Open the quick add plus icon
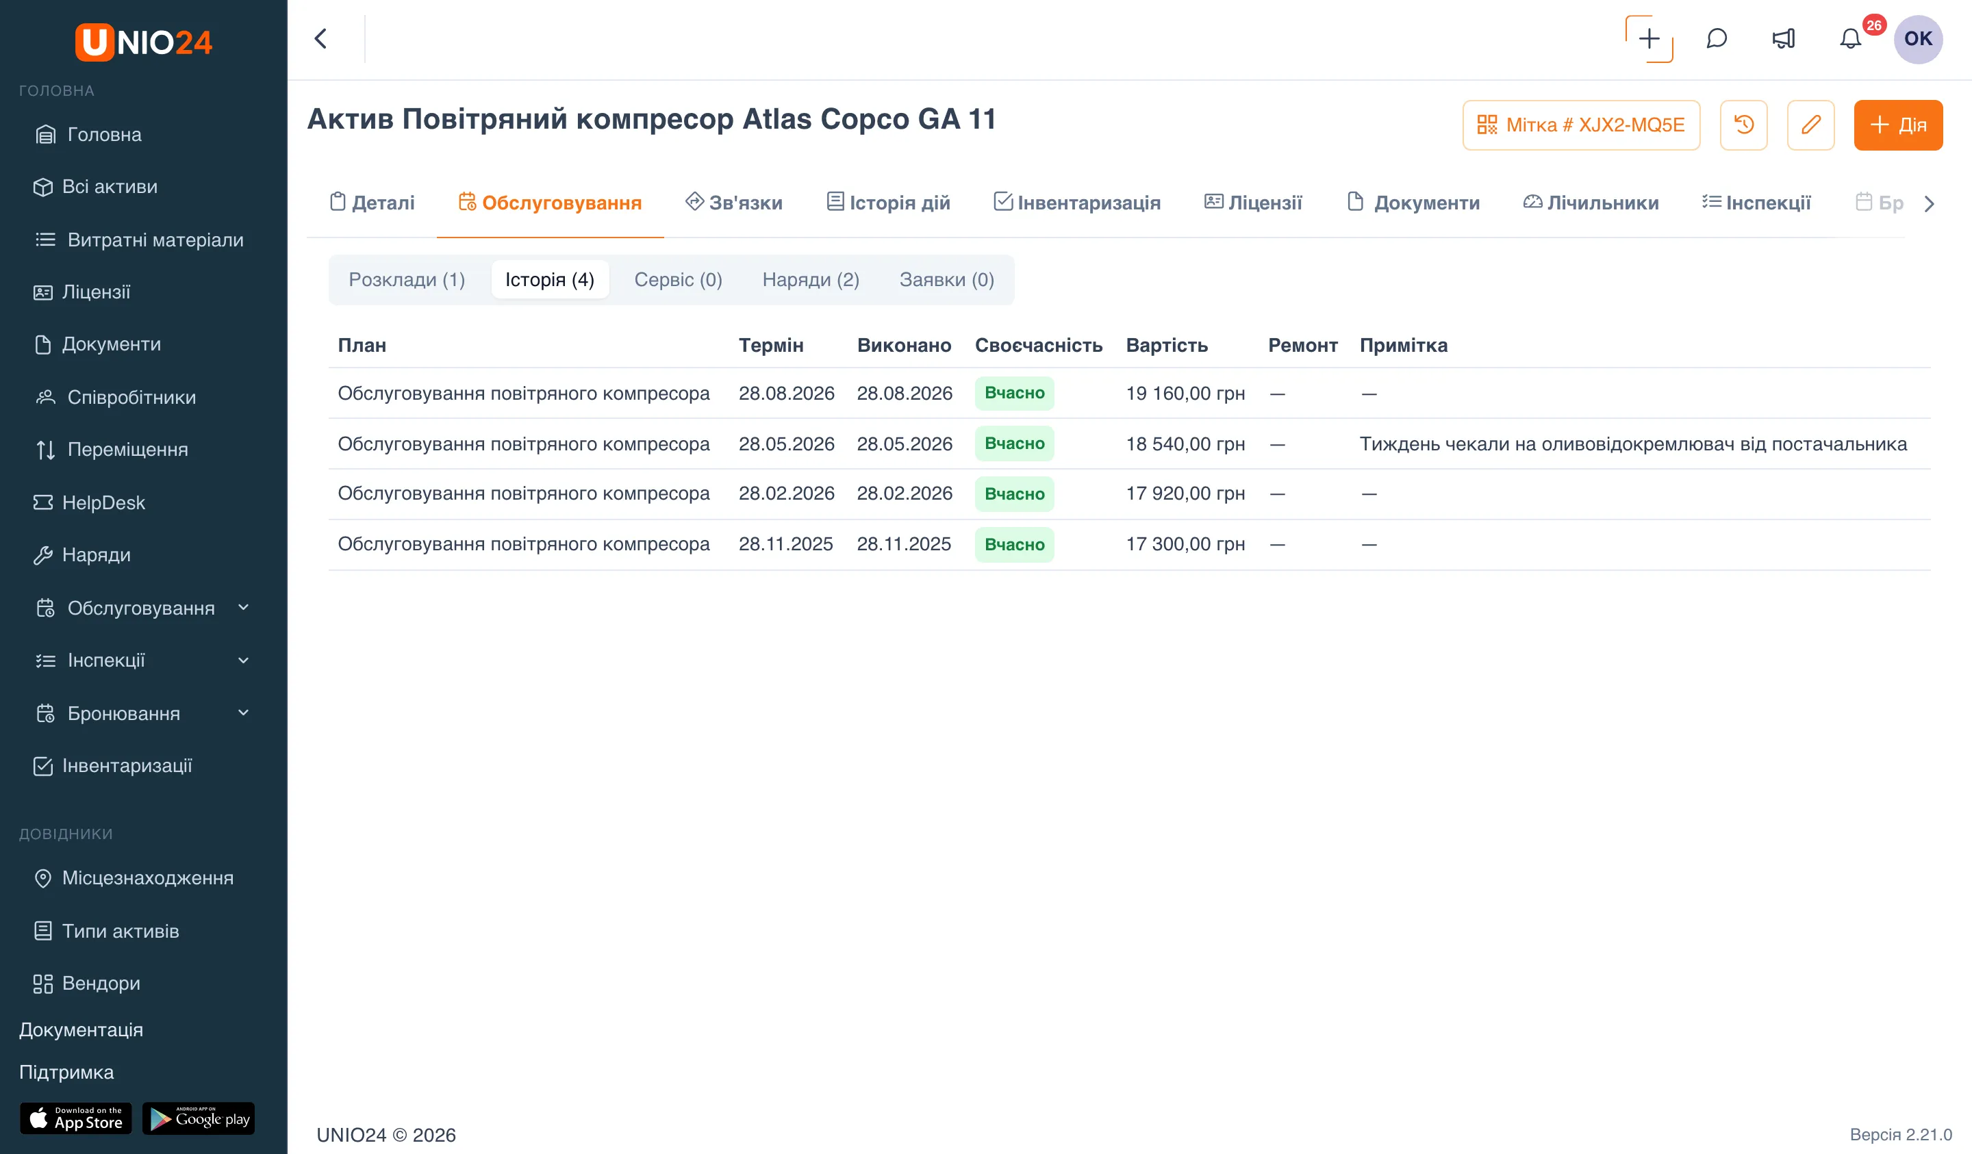Image resolution: width=1972 pixels, height=1154 pixels. point(1649,38)
